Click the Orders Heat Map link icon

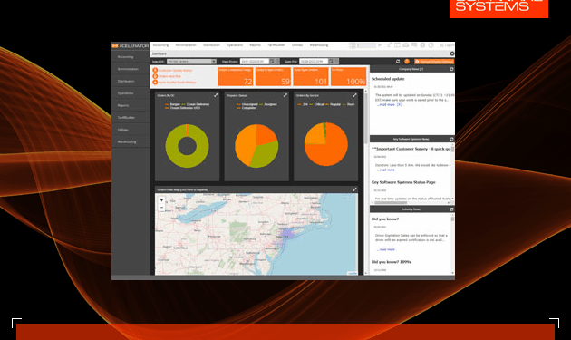click(x=155, y=76)
